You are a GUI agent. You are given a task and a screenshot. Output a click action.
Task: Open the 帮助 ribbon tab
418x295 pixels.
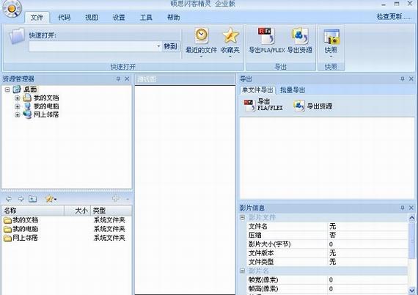[173, 18]
